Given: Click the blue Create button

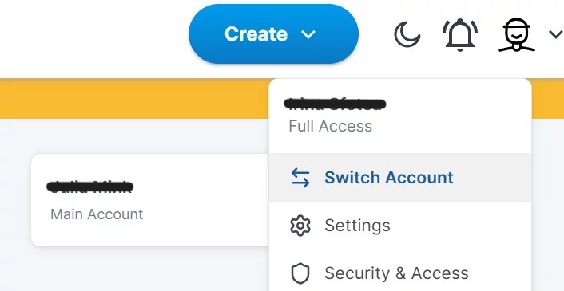Looking at the screenshot, I should click(273, 33).
